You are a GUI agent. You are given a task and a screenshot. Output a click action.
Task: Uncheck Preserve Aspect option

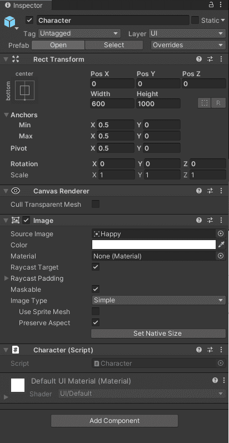click(x=96, y=322)
